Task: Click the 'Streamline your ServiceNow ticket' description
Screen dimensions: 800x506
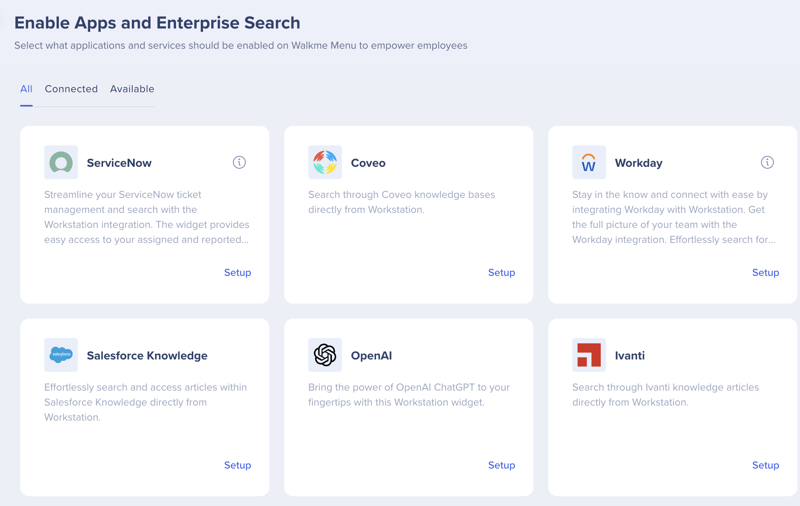Action: [x=147, y=217]
